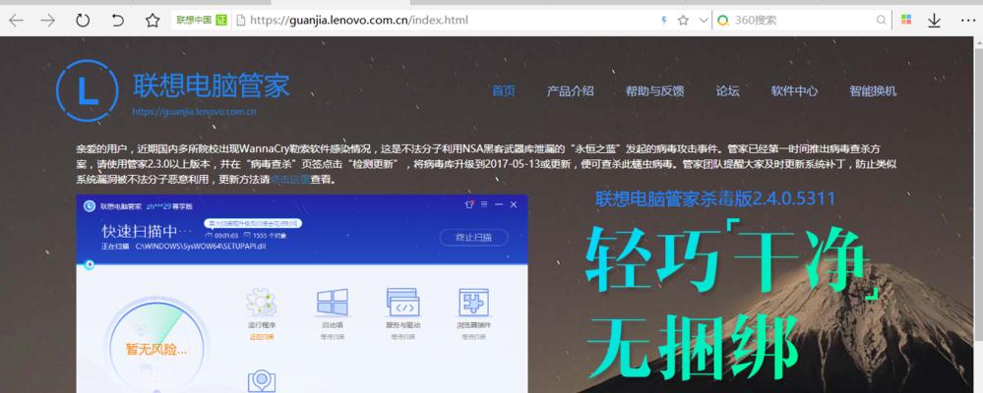Go back with the browser back arrow
Viewport: 983px width, 393px height.
16,21
